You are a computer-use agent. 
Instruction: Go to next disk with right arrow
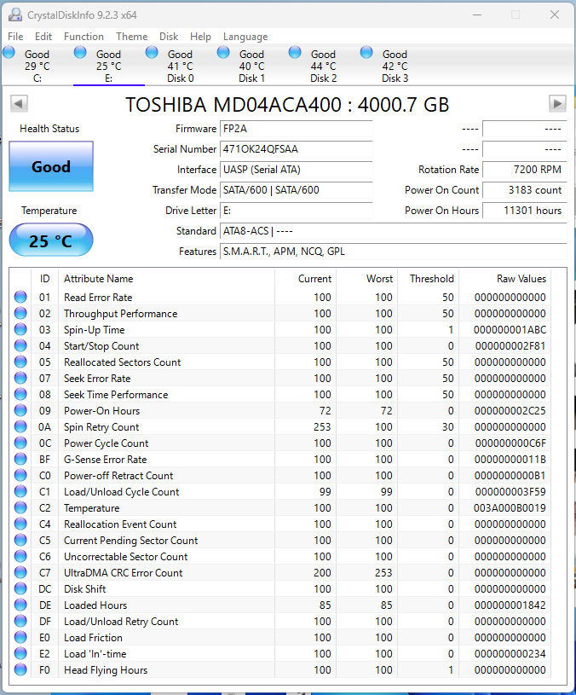click(557, 104)
